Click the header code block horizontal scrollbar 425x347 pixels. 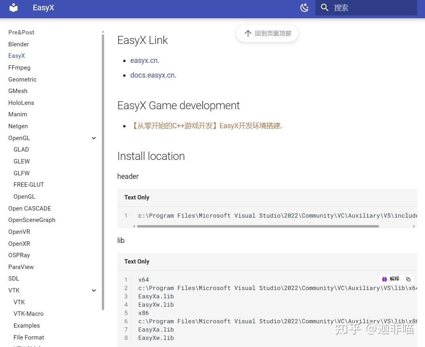(x=258, y=226)
